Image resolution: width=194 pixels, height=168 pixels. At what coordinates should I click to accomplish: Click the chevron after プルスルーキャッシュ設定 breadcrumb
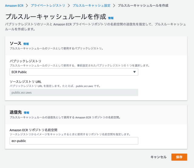point(114,5)
